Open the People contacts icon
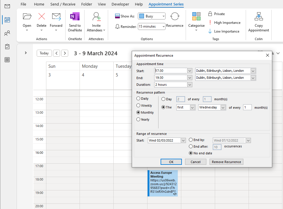Viewport: 283px width, 209px height. click(7, 33)
